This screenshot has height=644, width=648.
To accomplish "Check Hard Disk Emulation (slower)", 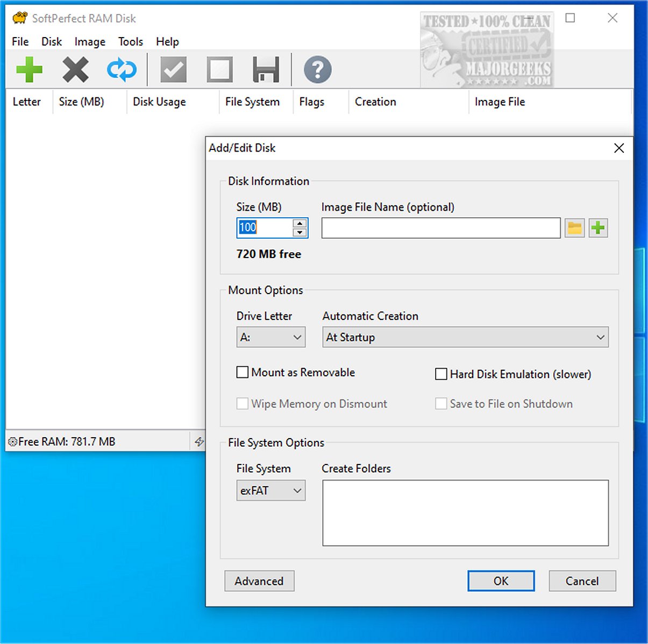I will [441, 374].
